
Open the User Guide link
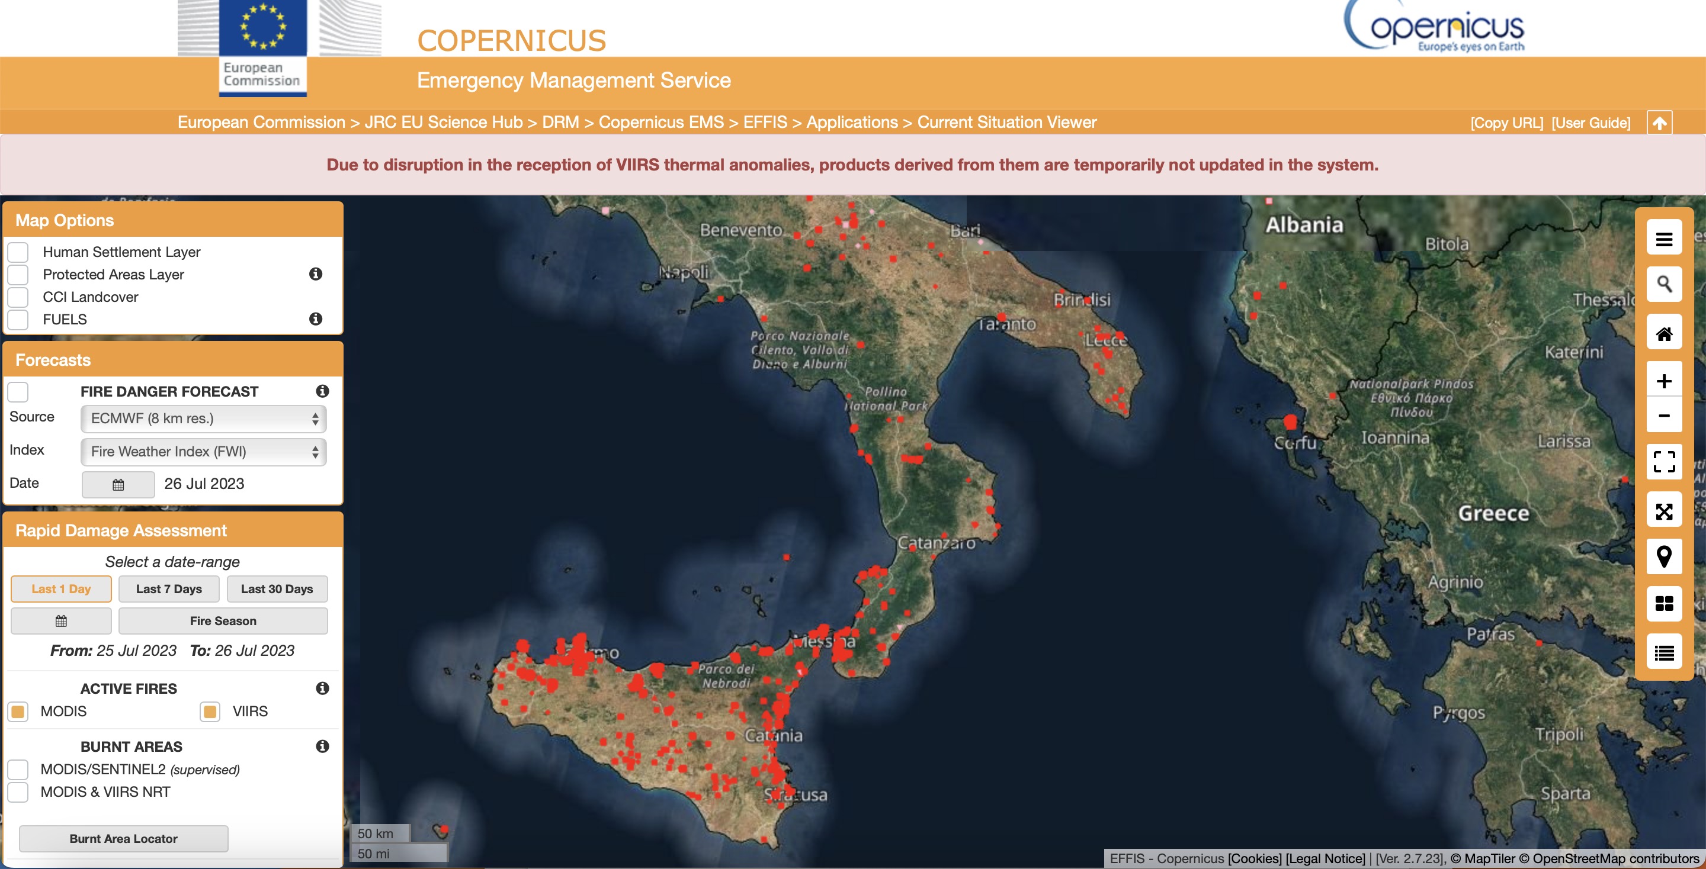[1590, 123]
